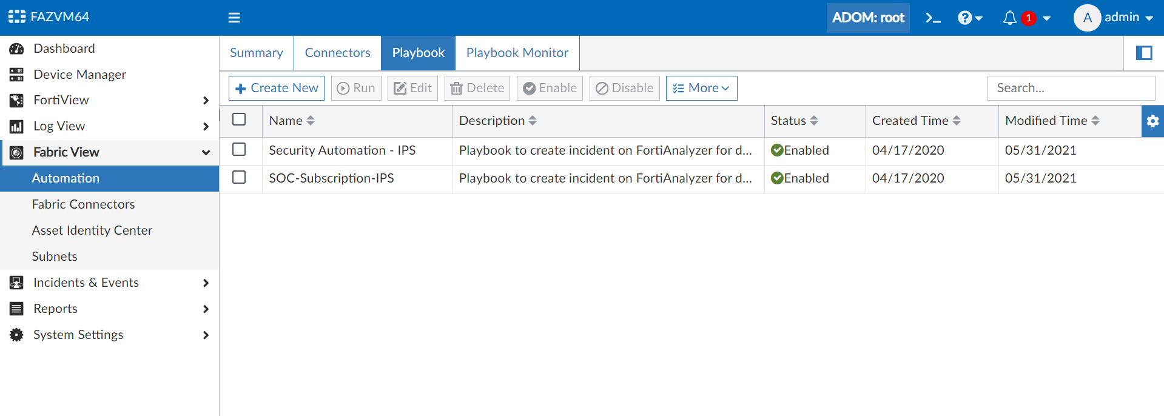The image size is (1164, 416).
Task: Open the admin user dropdown
Action: click(1114, 18)
